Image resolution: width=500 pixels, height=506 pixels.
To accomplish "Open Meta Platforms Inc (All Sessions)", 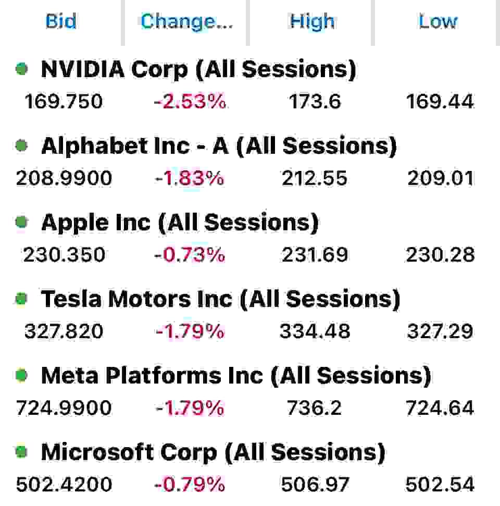I will pos(236,375).
